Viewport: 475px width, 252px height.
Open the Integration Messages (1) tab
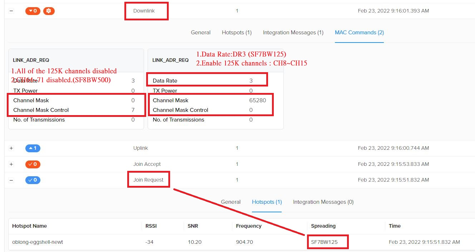tap(293, 32)
